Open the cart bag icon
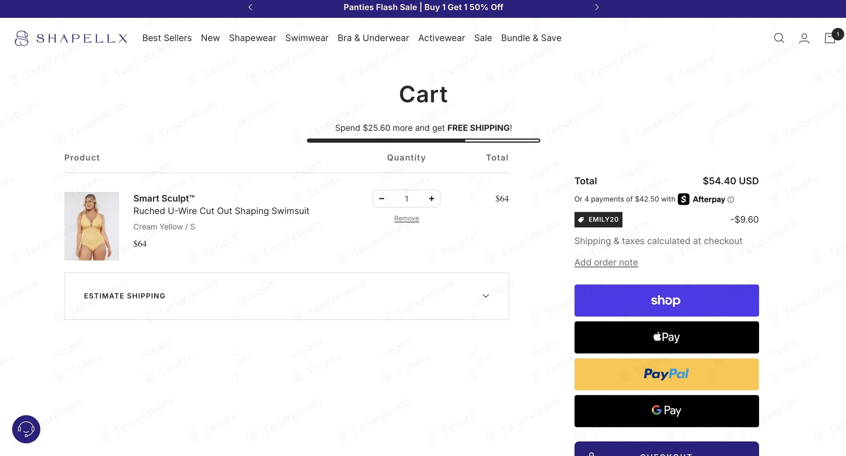 tap(830, 38)
